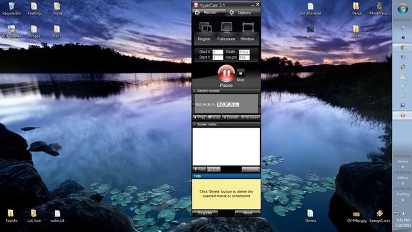
Task: Click inside the Screen notes text area
Action: [226, 146]
